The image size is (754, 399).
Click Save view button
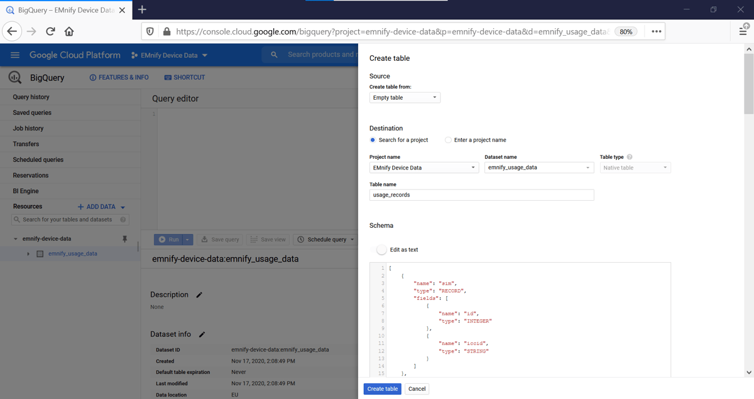click(x=268, y=240)
